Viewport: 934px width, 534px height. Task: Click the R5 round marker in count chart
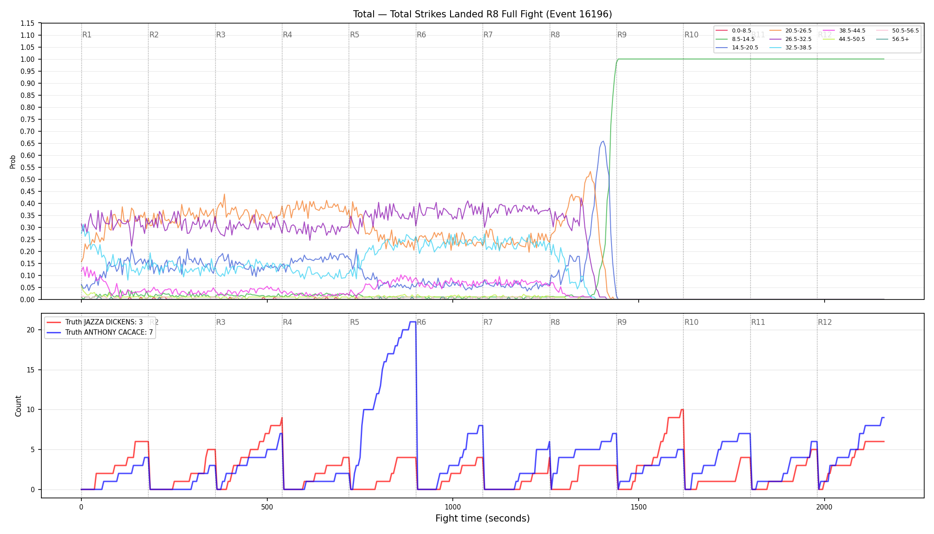pyautogui.click(x=354, y=322)
